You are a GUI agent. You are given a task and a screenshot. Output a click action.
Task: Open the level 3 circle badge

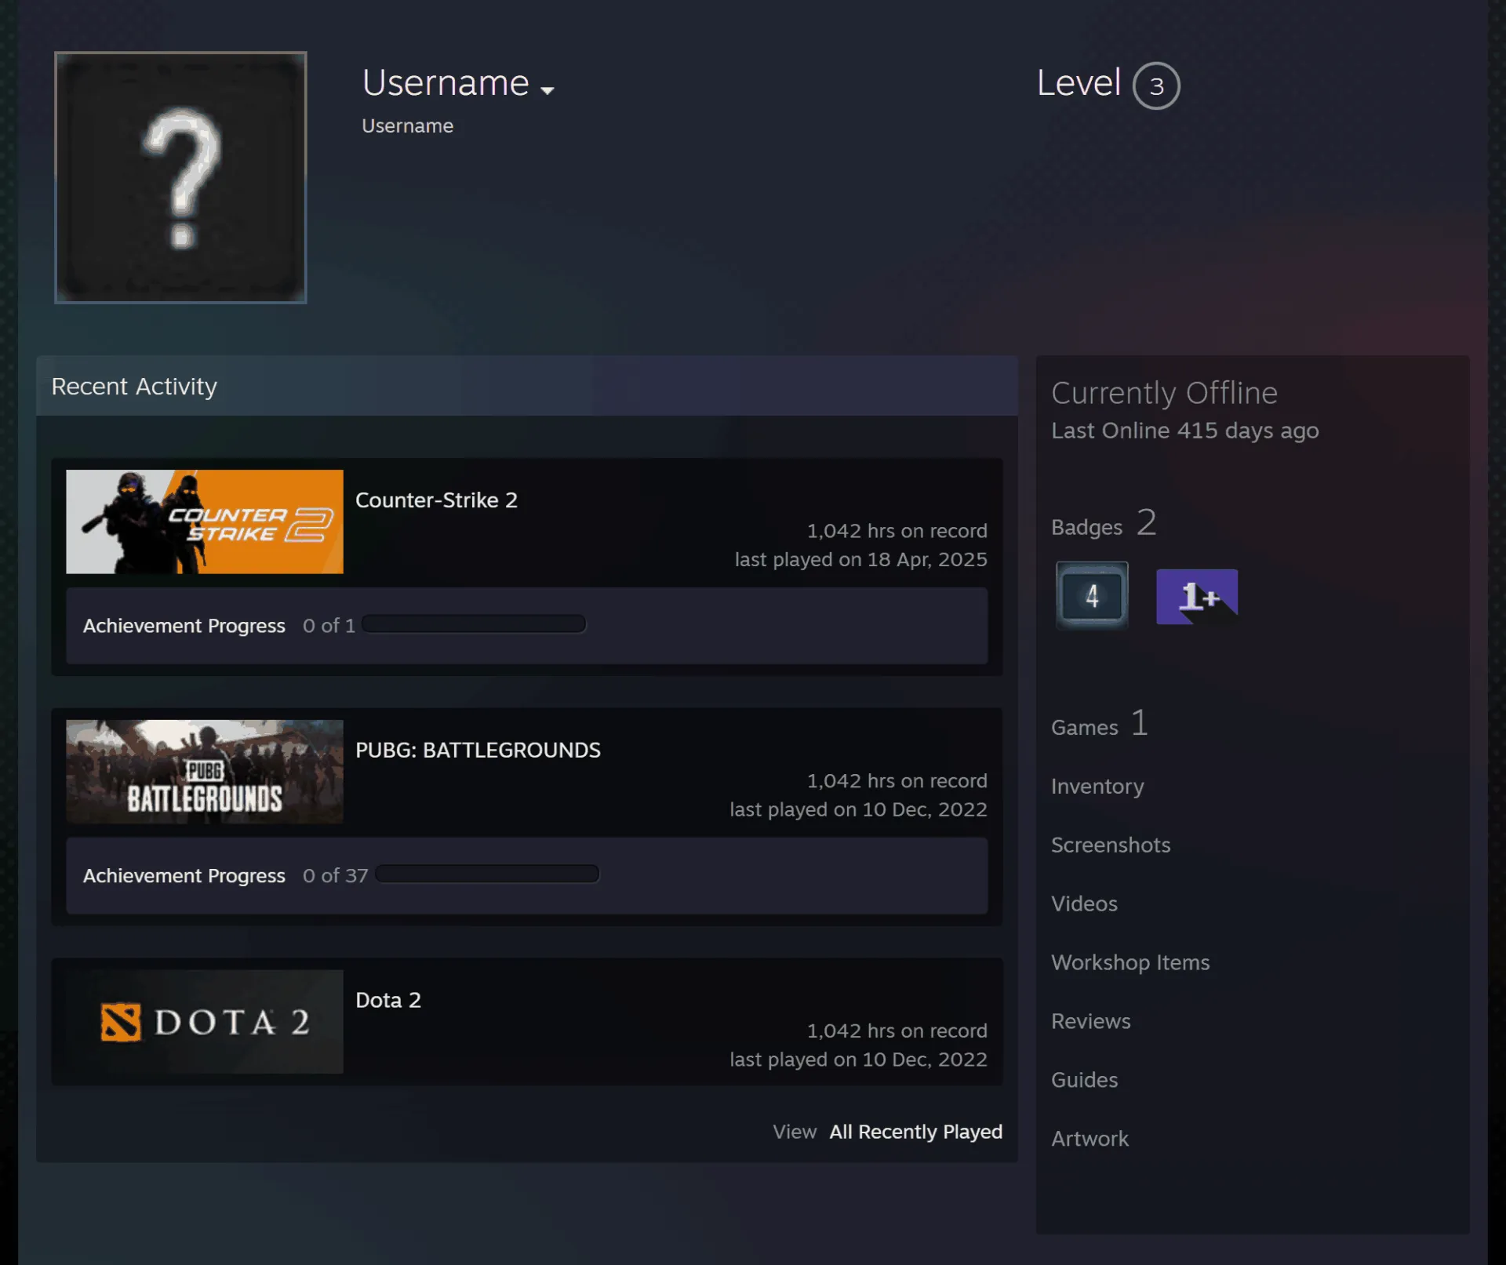coord(1156,85)
